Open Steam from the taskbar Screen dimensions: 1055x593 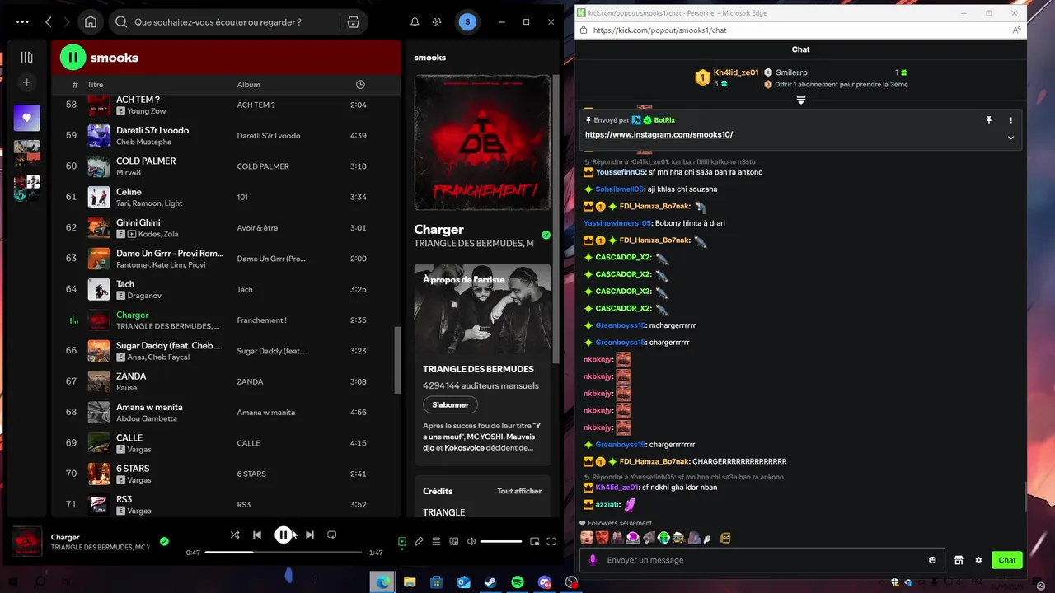point(490,582)
